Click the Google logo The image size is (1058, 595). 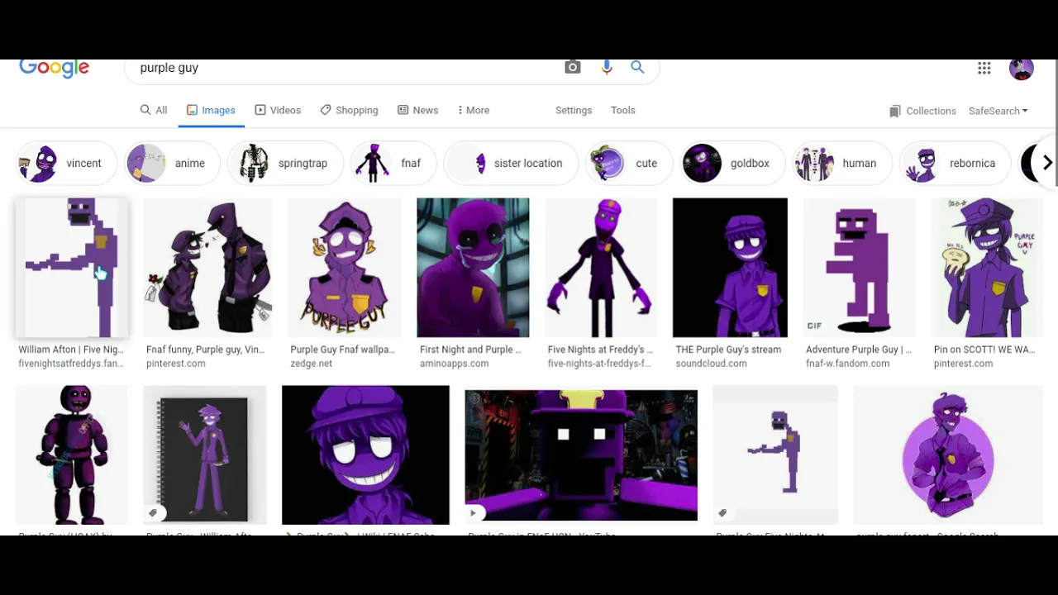(54, 69)
